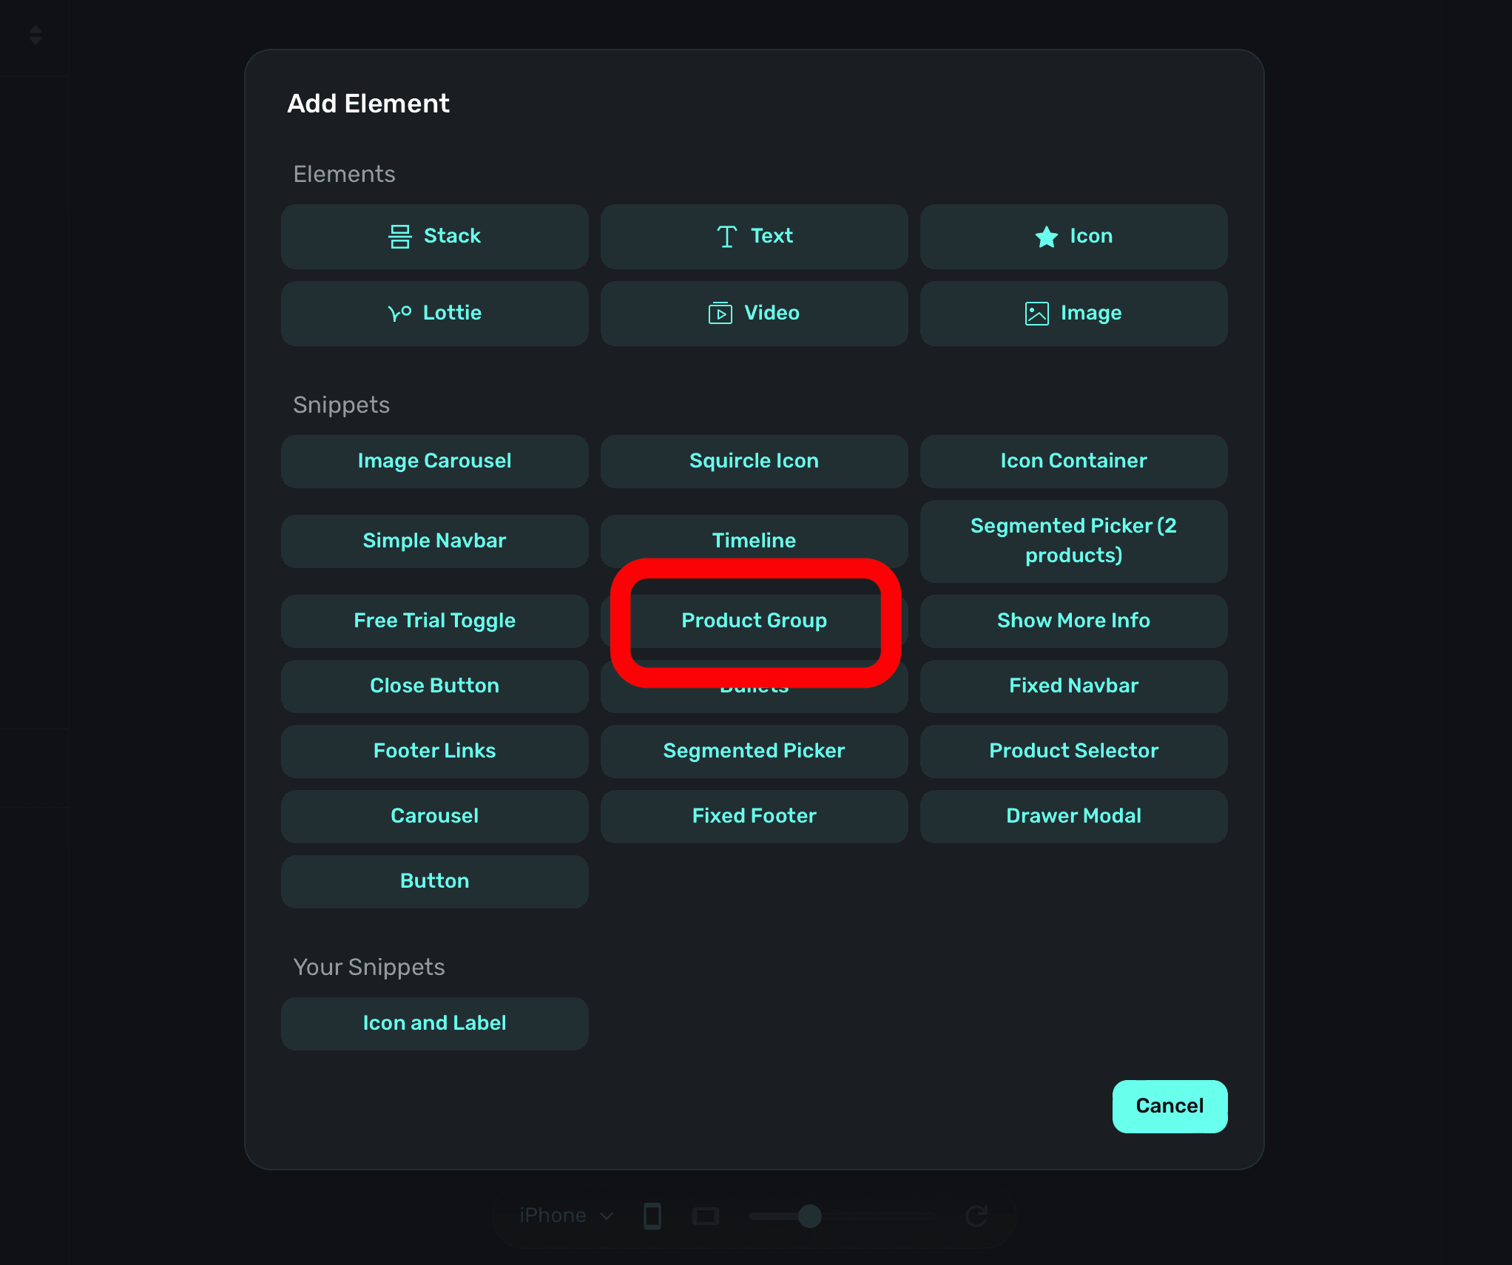Insert the Drawer Modal snippet
This screenshot has height=1265, width=1512.
click(1073, 816)
